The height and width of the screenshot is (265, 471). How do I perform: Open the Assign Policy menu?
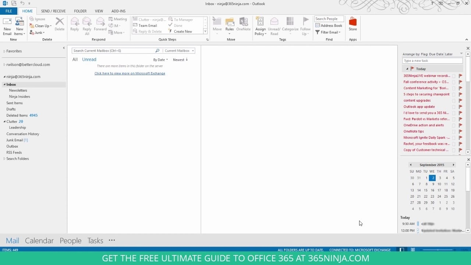point(260,26)
